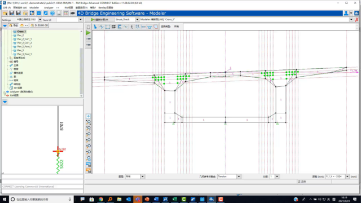Open the distance P_1_Y dropdown arrow
Screen dimensions: 361x203
(347, 176)
